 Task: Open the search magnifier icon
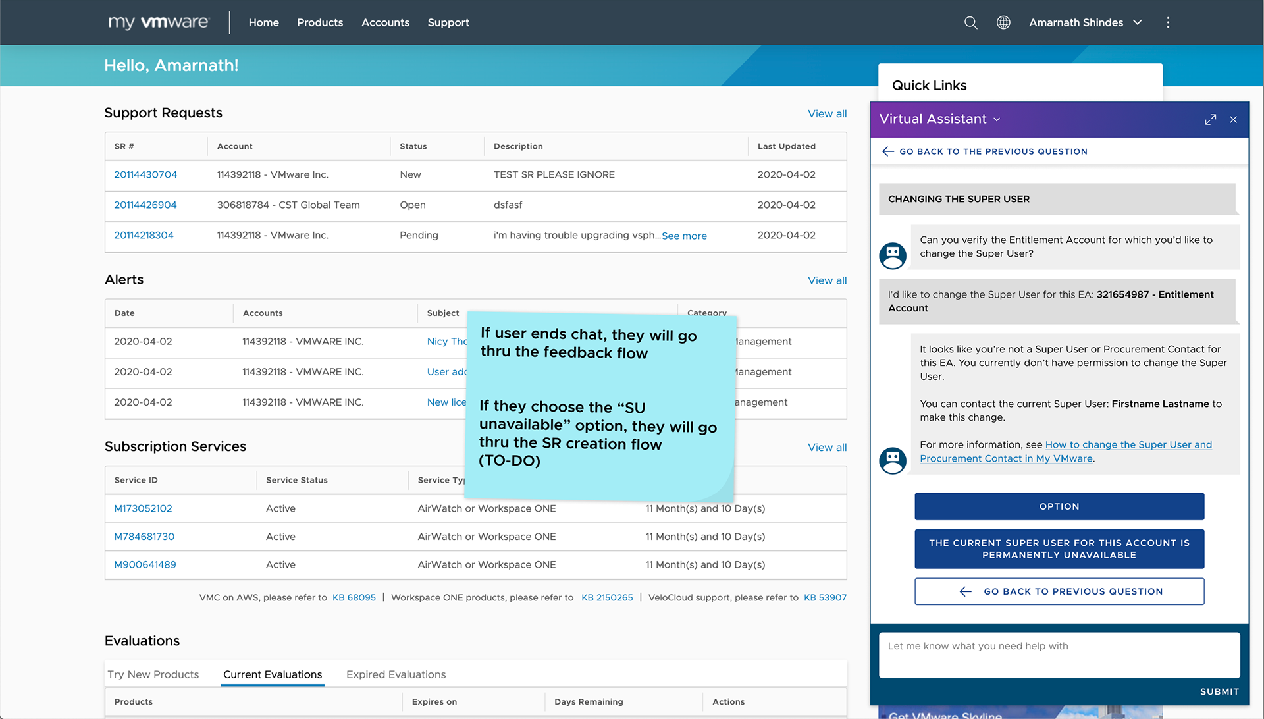click(970, 22)
